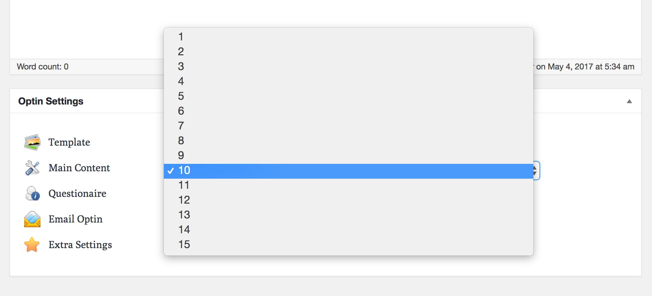Pick option 3 from the list
Screen dimensions: 652x296
[x=348, y=66]
